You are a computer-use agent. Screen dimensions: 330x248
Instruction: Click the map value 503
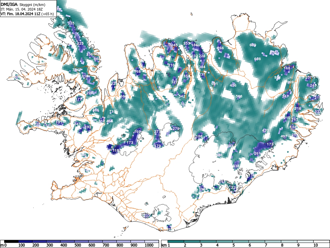click(230, 146)
